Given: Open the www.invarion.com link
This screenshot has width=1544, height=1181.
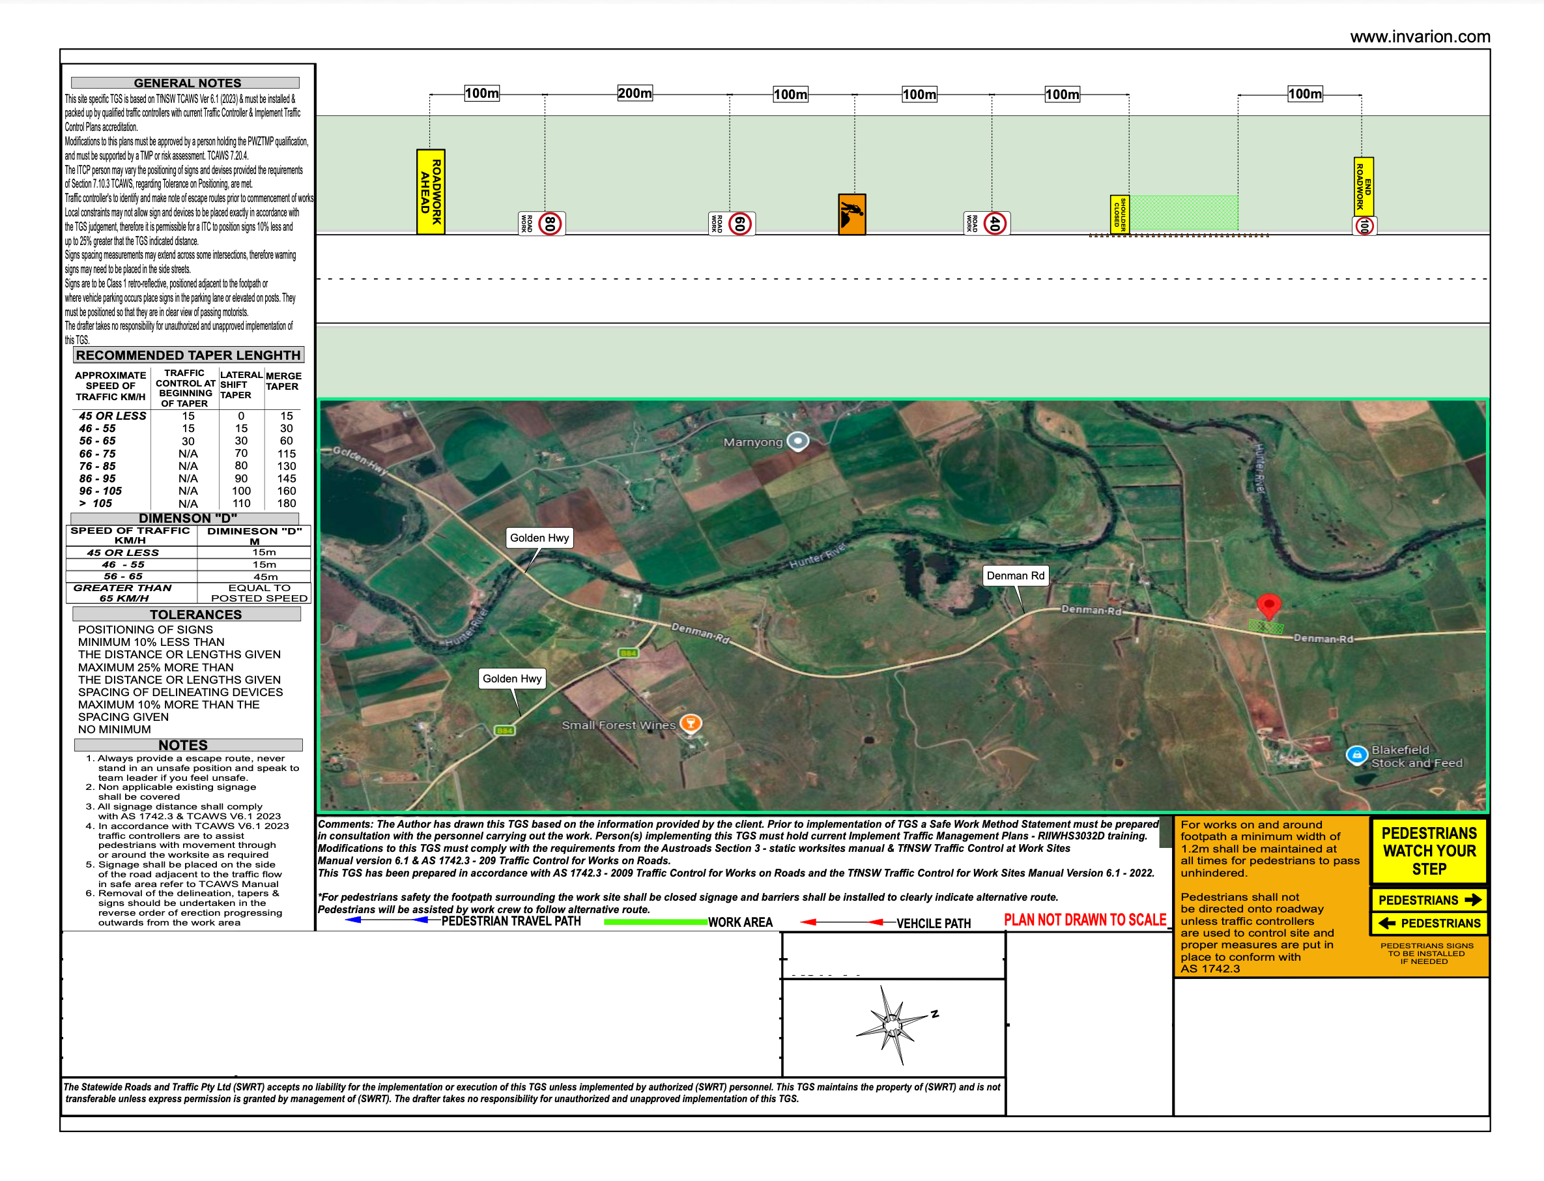Looking at the screenshot, I should (x=1419, y=36).
